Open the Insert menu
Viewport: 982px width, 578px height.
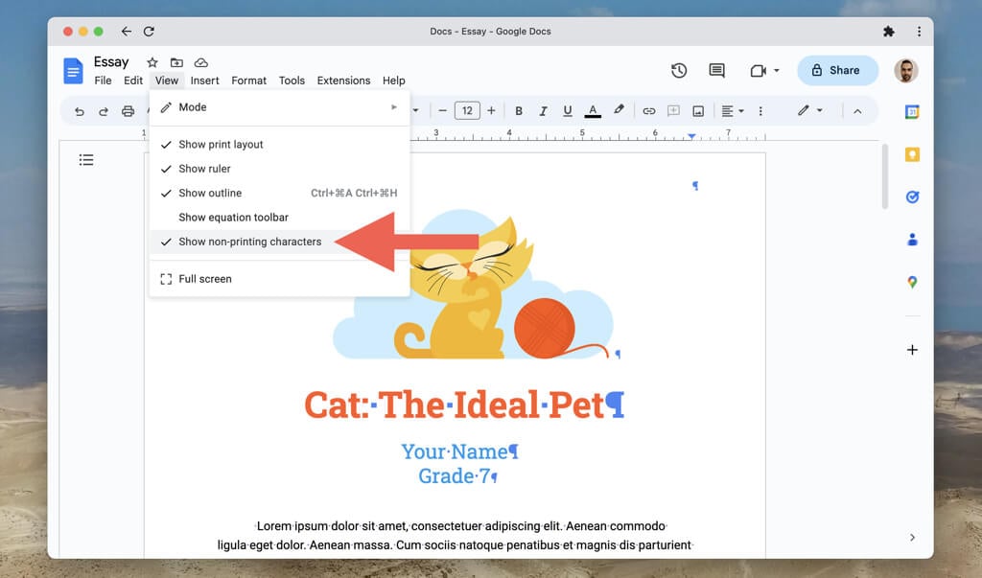click(204, 81)
